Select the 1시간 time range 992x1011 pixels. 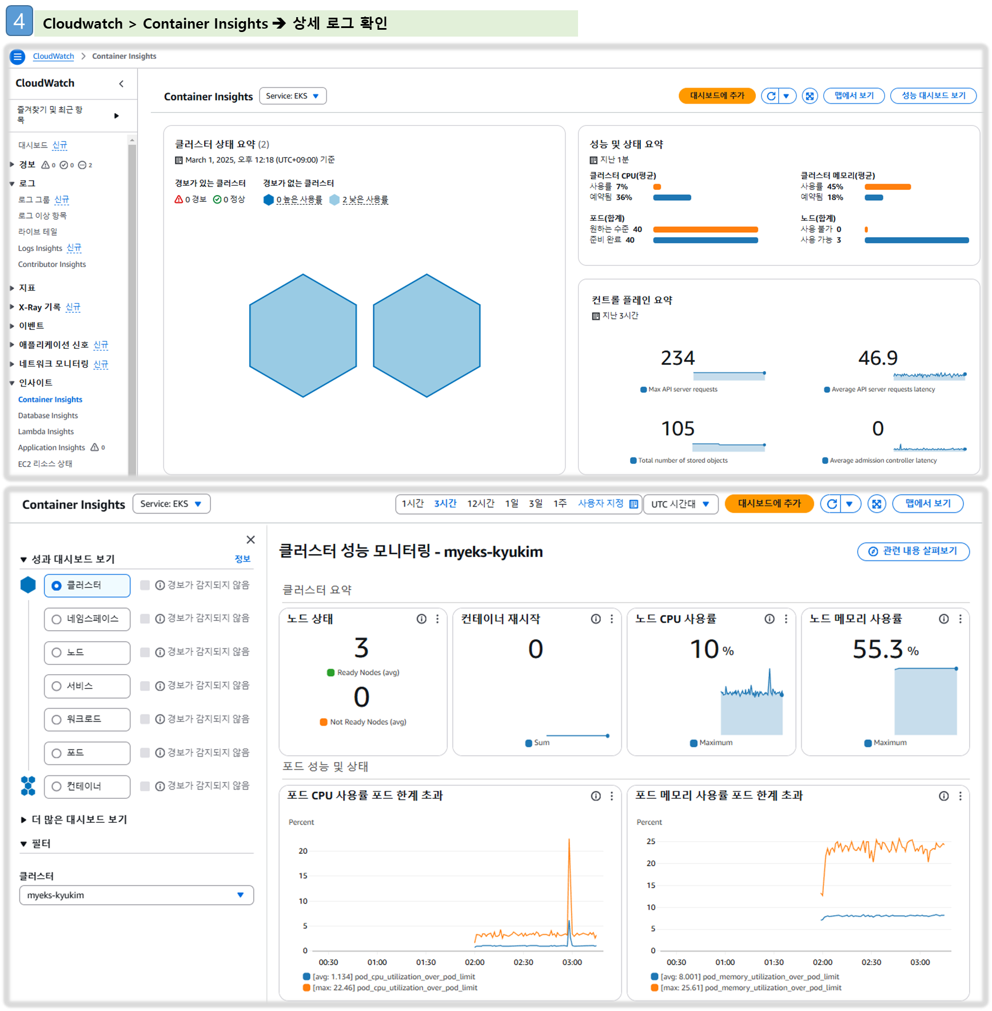click(x=412, y=503)
